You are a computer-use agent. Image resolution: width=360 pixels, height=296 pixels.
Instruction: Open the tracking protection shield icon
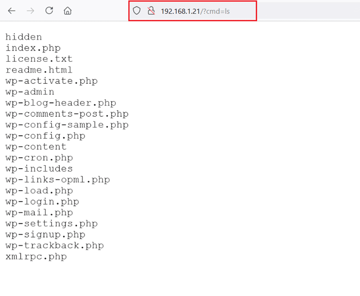[137, 11]
